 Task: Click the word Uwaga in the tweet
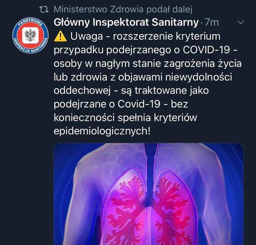(86, 36)
